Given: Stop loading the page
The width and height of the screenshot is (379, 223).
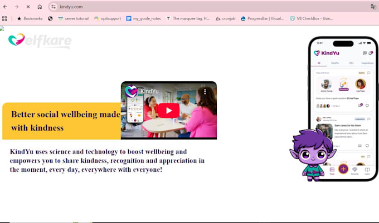Looking at the screenshot, I should pos(28,7).
